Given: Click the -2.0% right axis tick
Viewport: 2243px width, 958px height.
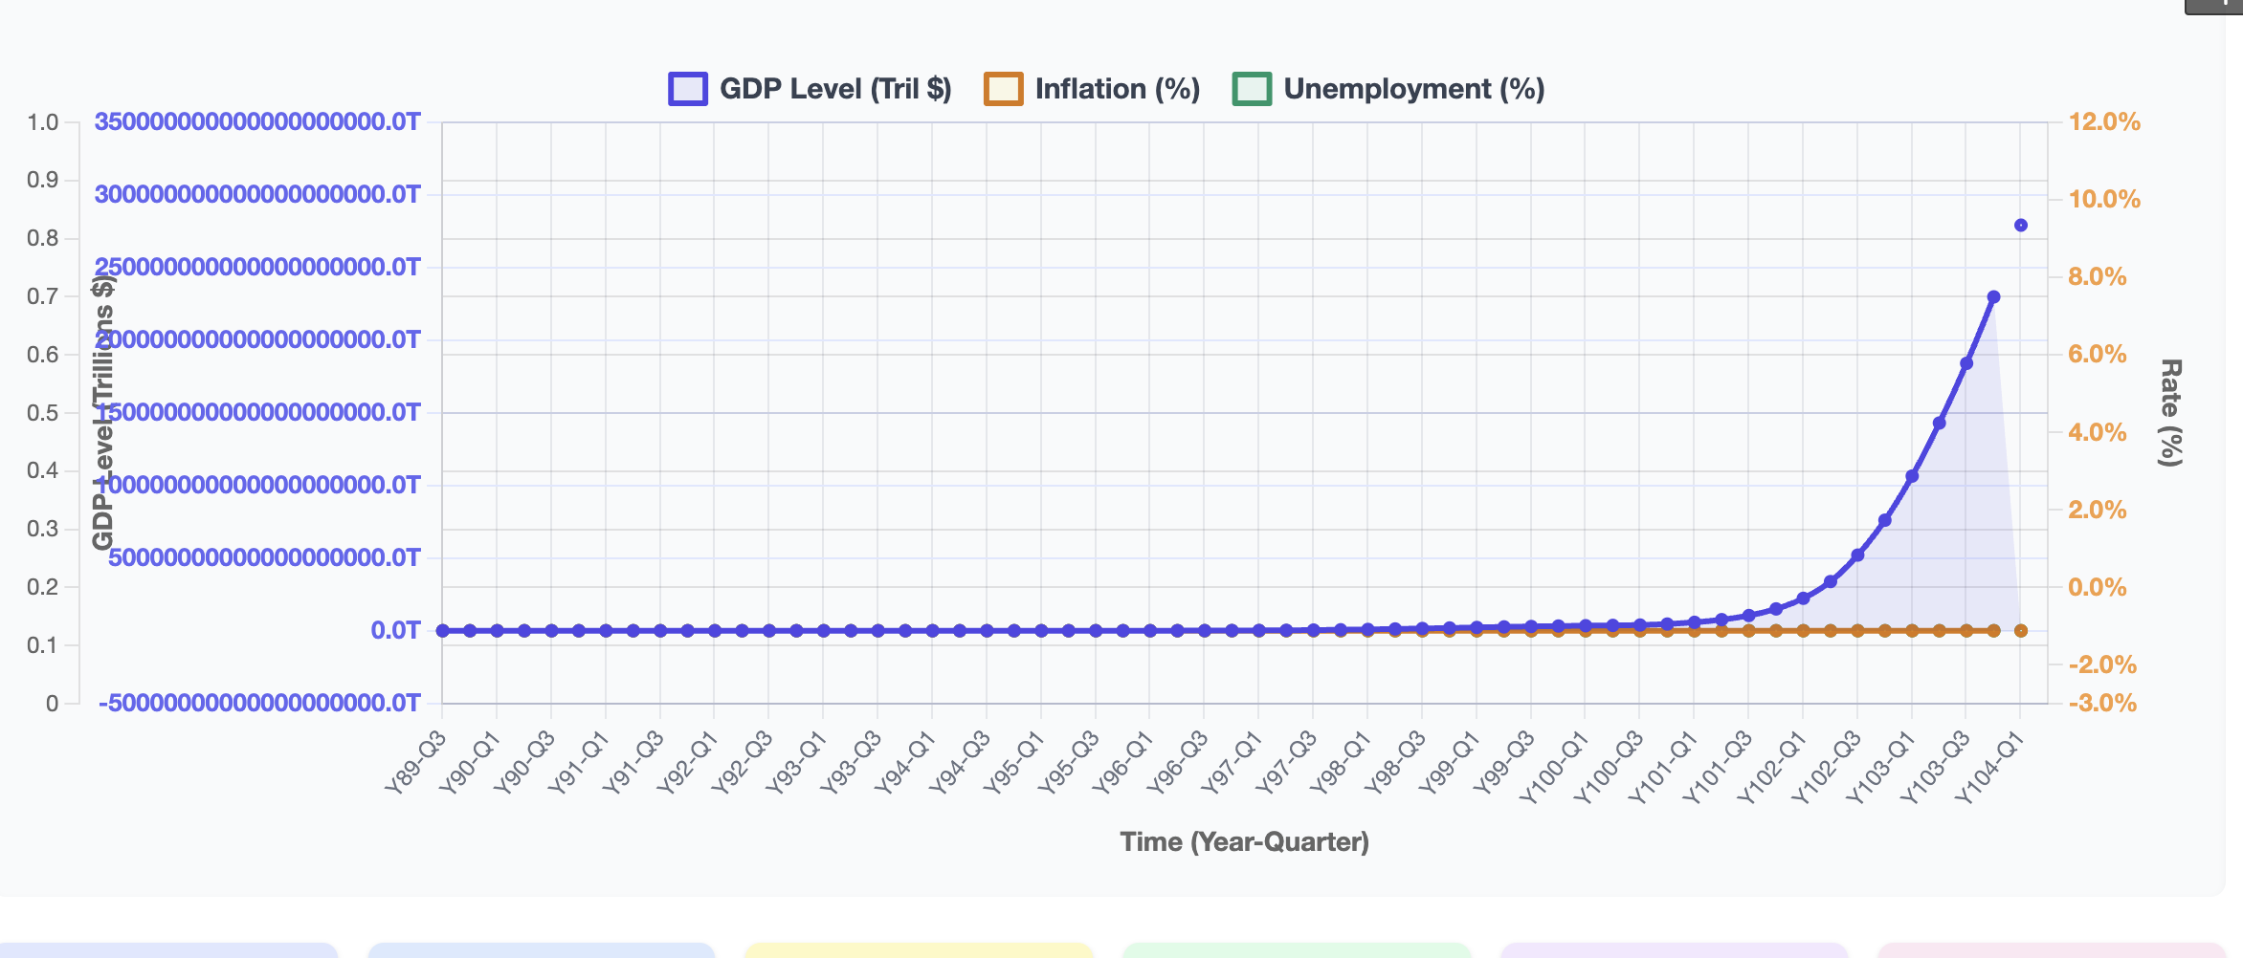Looking at the screenshot, I should 2102,664.
